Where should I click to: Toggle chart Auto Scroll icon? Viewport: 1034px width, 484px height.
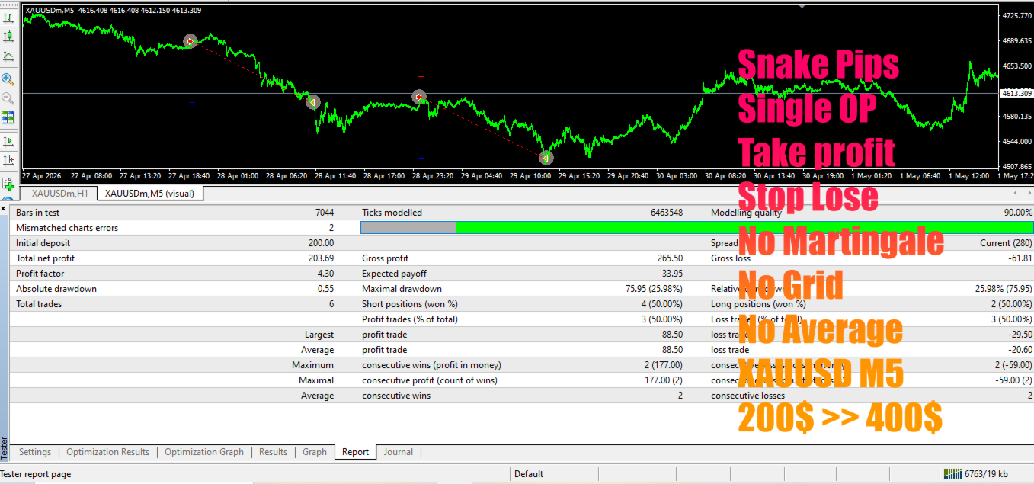pos(8,141)
